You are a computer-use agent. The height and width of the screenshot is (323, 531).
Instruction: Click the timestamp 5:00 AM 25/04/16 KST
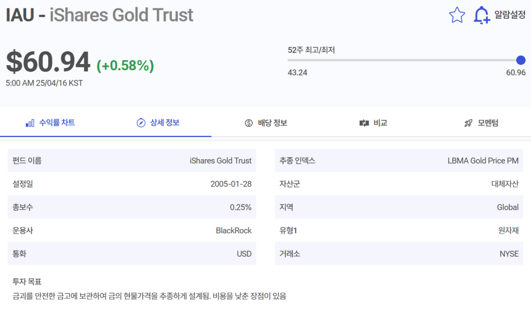pos(44,83)
